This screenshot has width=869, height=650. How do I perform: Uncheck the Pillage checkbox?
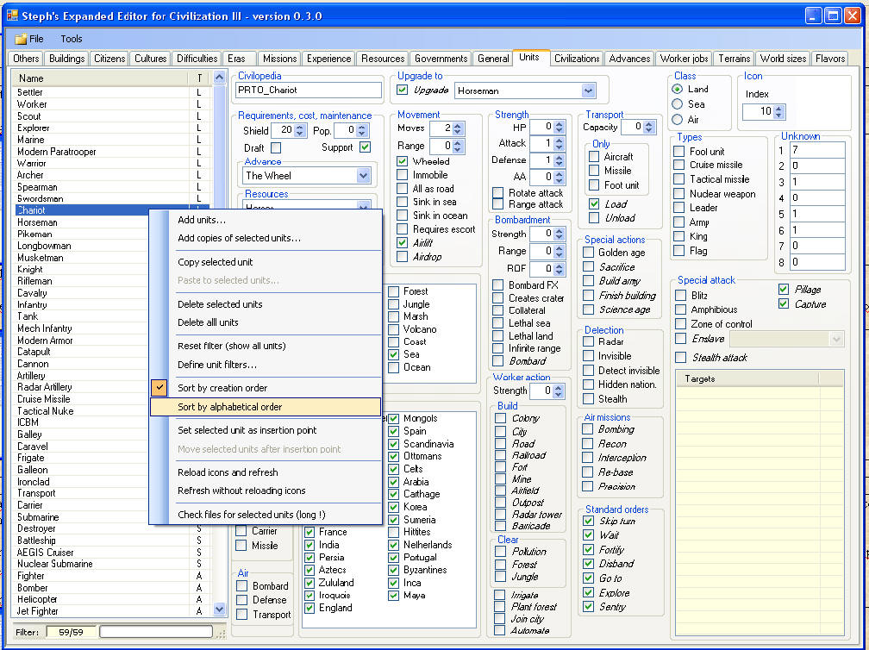(x=784, y=290)
